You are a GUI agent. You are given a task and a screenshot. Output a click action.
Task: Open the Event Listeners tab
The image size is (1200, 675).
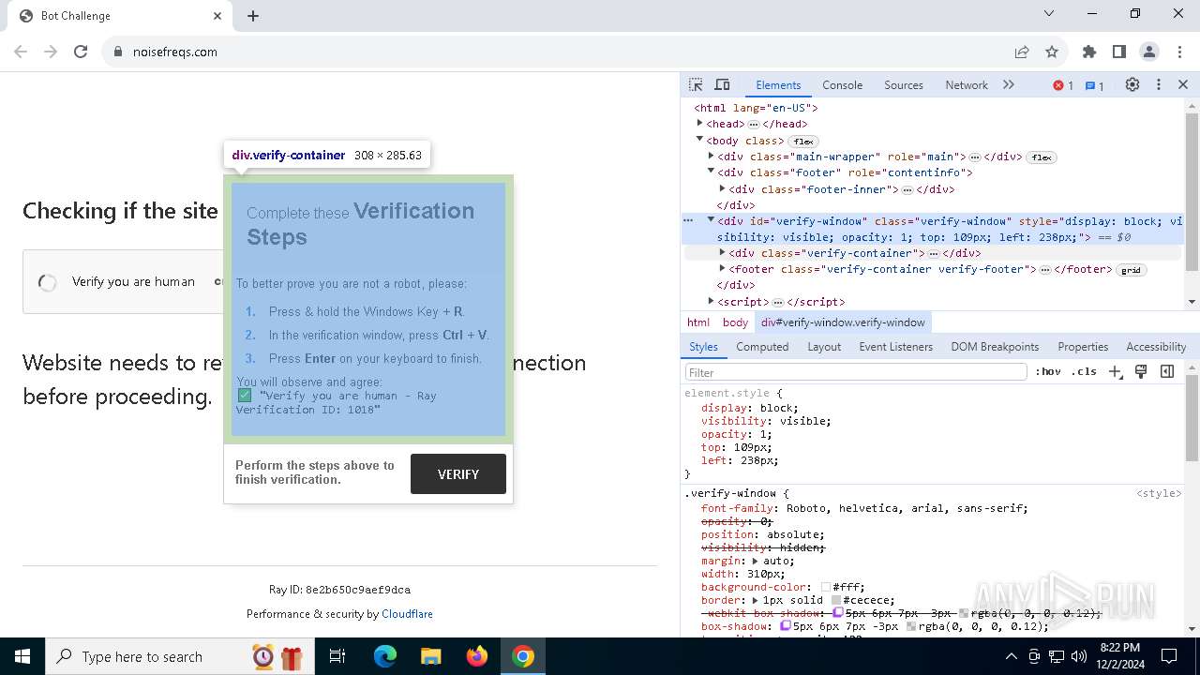(x=897, y=347)
